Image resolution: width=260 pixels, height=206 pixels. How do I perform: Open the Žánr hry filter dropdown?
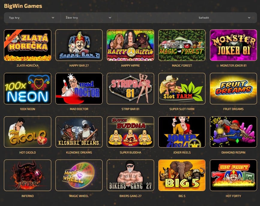tap(89, 18)
